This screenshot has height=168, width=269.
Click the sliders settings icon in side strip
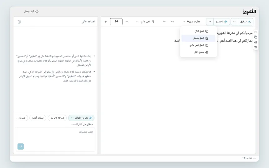(x=256, y=47)
